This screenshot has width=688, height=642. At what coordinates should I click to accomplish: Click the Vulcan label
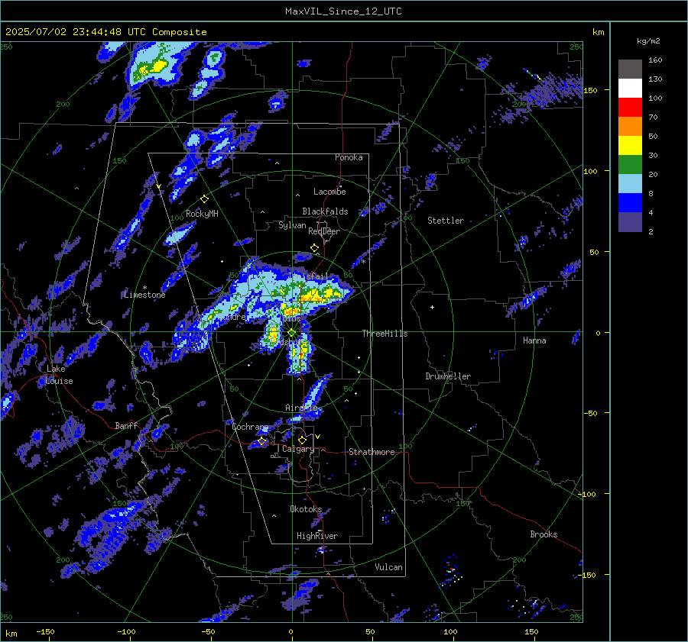388,567
